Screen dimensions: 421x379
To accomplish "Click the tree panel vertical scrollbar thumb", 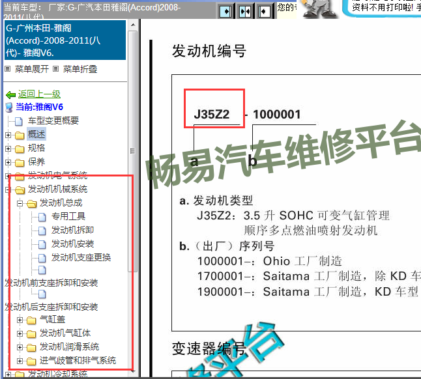I will pyautogui.click(x=133, y=151).
